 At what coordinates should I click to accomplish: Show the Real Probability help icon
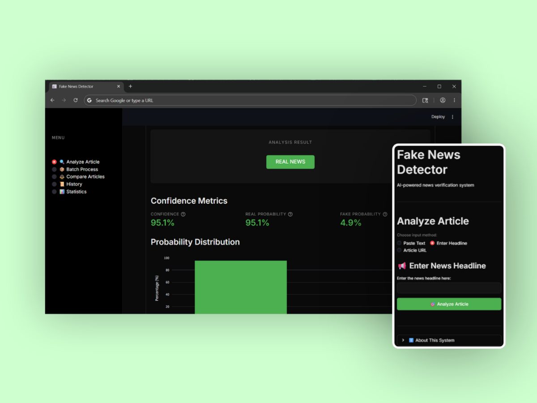point(290,214)
